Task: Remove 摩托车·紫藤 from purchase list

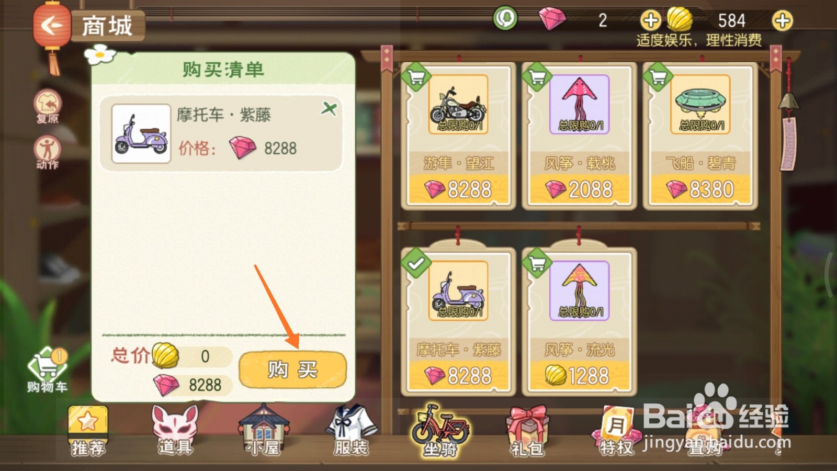Action: click(329, 109)
